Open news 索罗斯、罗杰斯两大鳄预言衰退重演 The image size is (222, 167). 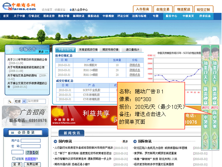click(155, 153)
